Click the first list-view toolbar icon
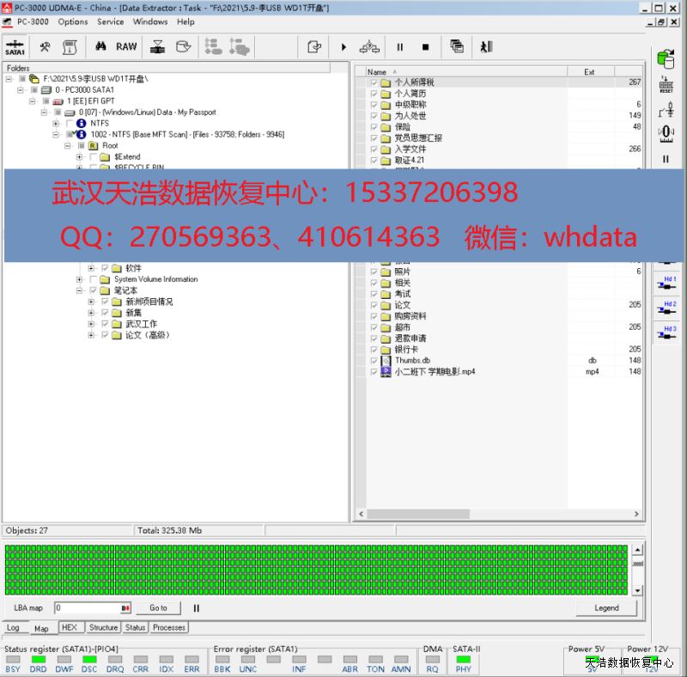The width and height of the screenshot is (687, 677). click(x=213, y=46)
